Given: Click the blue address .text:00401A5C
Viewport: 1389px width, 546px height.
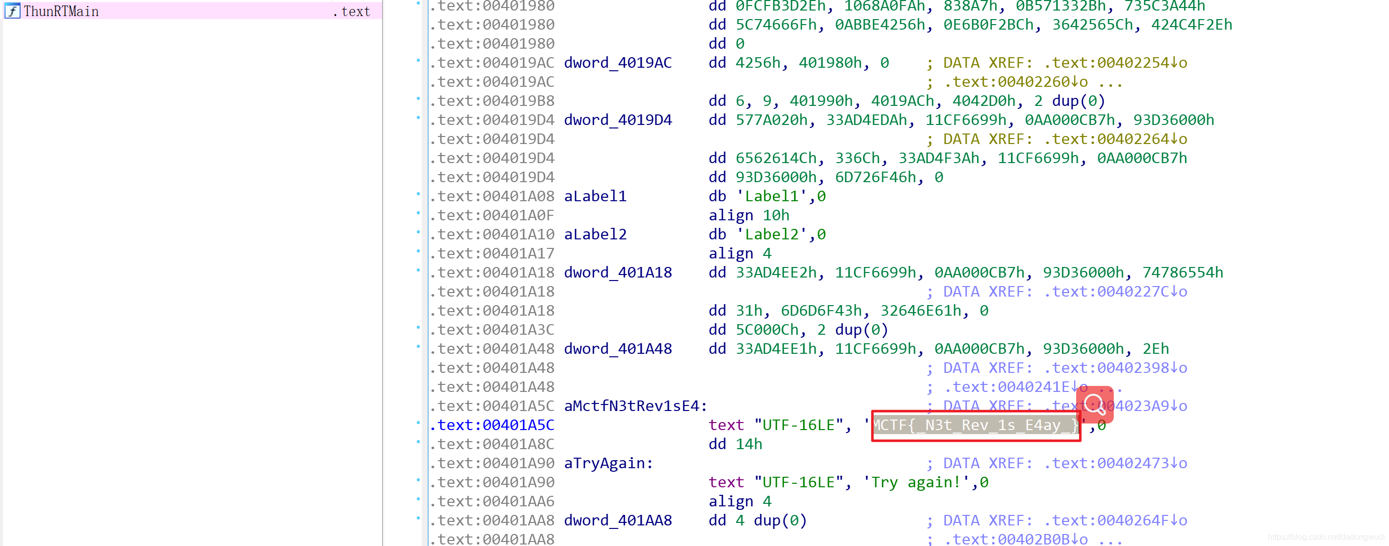Looking at the screenshot, I should (x=492, y=425).
